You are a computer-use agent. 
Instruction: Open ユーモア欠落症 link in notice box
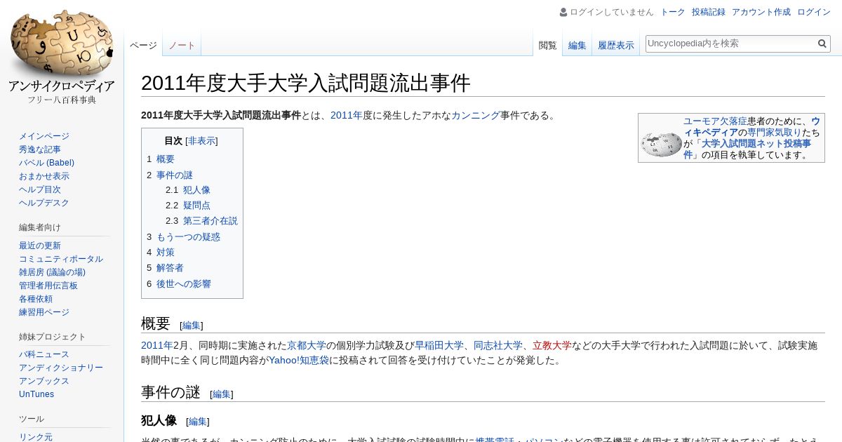[x=715, y=121]
